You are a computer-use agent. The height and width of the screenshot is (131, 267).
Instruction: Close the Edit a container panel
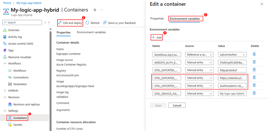261,4
